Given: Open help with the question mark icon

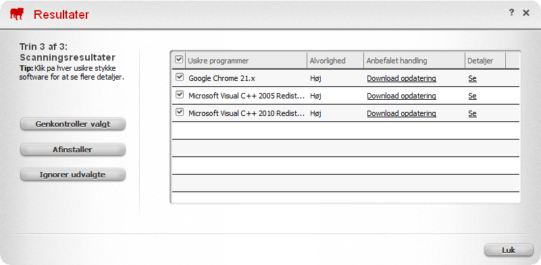Looking at the screenshot, I should [511, 13].
